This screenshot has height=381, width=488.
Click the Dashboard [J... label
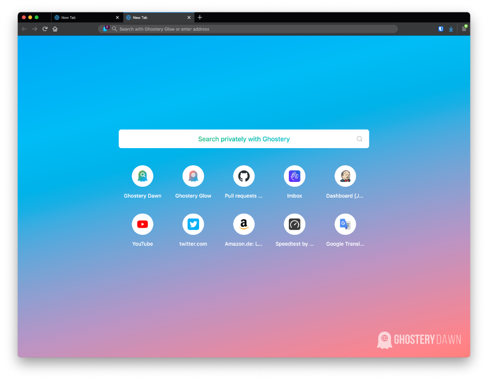[345, 196]
